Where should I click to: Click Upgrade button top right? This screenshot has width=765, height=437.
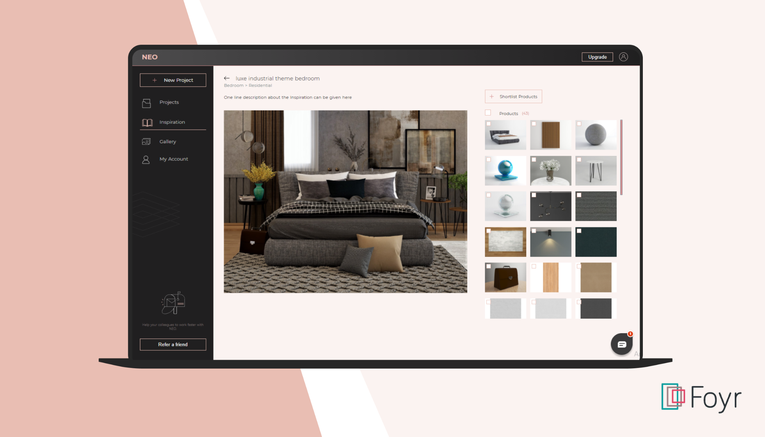(x=596, y=57)
